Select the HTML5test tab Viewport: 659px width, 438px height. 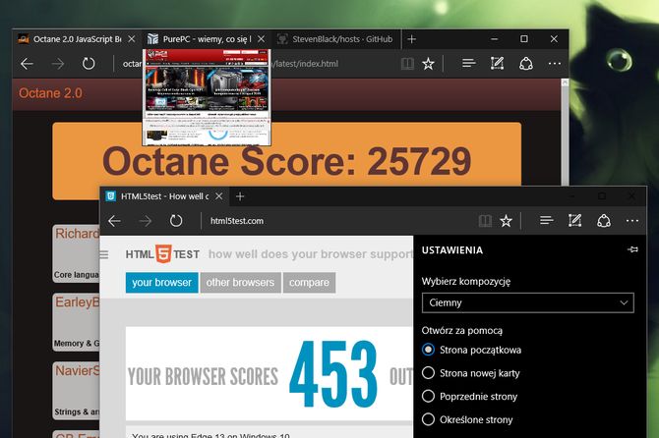point(164,196)
